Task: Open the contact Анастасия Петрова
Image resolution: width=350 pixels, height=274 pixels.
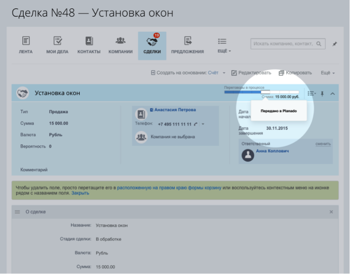Action: [x=175, y=110]
